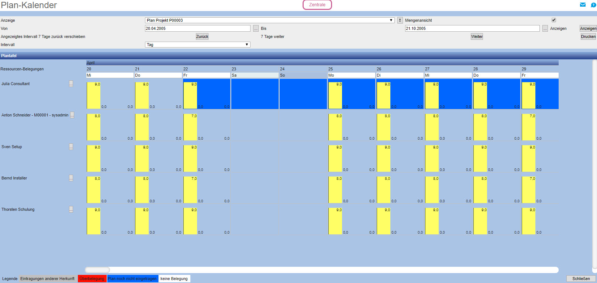Select day header Mi for April 20
Screen dimensions: 597x283
click(x=110, y=75)
